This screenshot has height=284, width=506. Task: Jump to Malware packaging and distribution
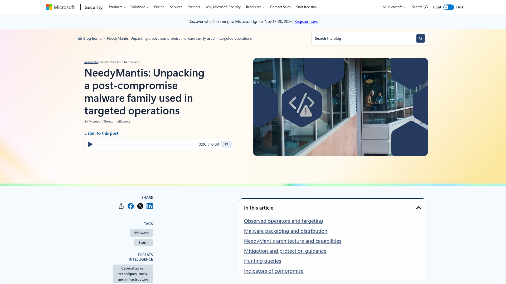click(x=286, y=231)
